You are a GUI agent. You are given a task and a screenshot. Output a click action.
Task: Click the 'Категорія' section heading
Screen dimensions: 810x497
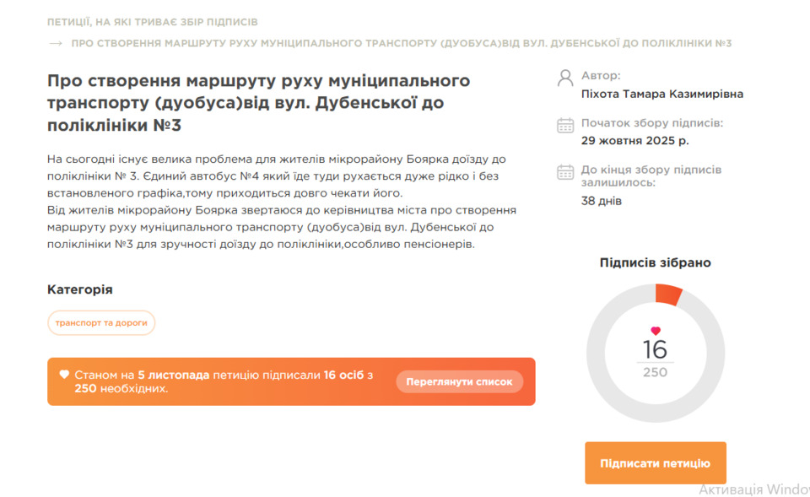pyautogui.click(x=80, y=289)
